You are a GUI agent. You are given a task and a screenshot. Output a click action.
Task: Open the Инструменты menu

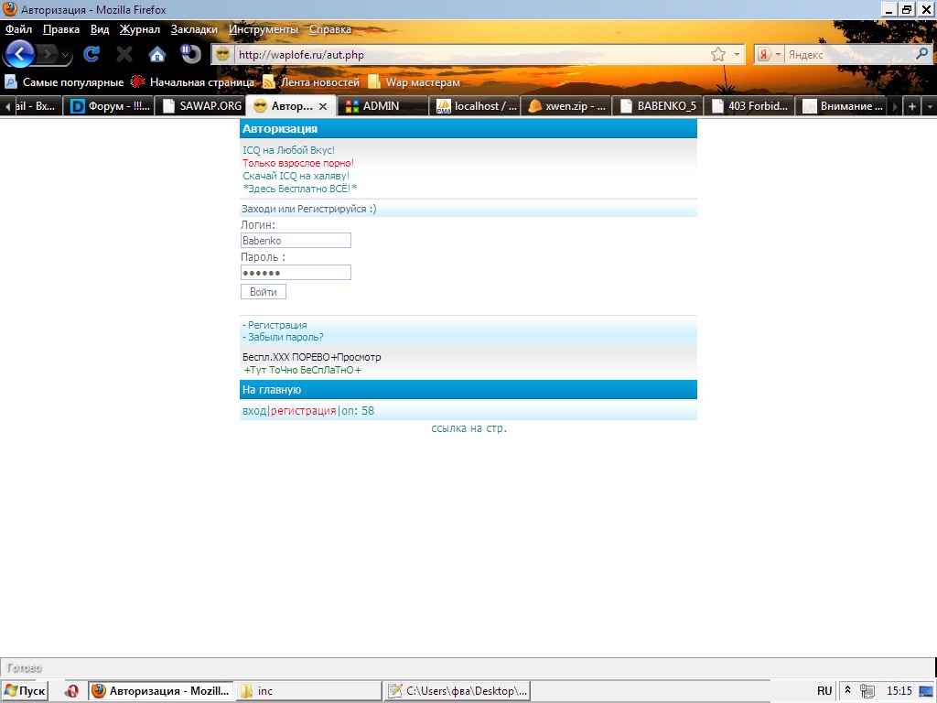pyautogui.click(x=263, y=28)
